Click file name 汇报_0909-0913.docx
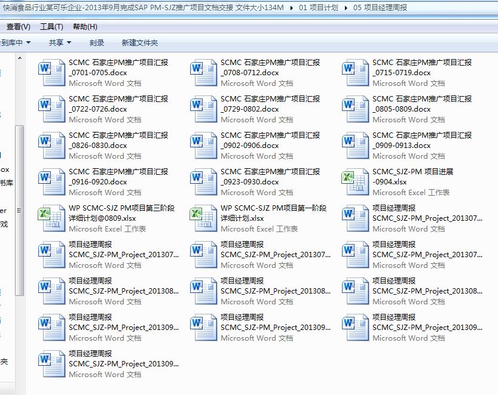 click(x=422, y=140)
